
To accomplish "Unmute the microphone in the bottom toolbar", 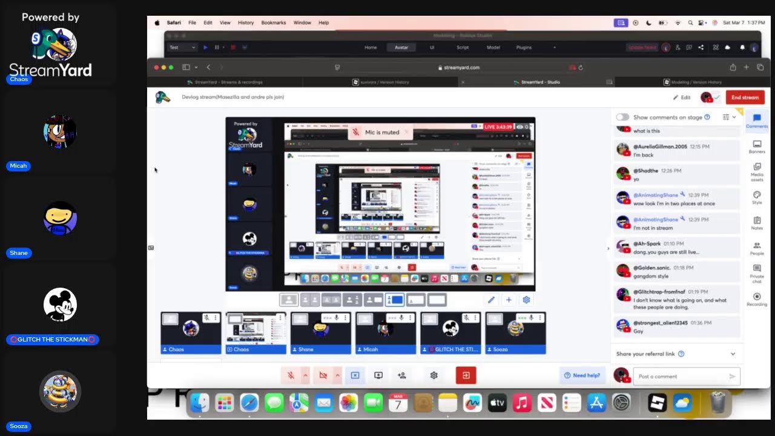I will pyautogui.click(x=291, y=375).
